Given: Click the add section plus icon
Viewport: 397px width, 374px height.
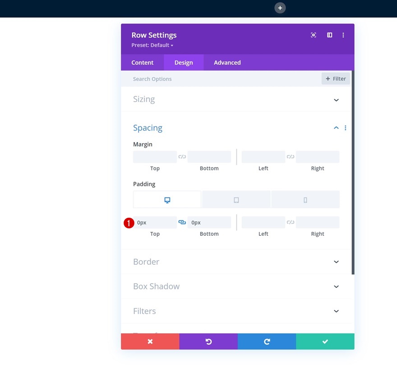Looking at the screenshot, I should [280, 8].
